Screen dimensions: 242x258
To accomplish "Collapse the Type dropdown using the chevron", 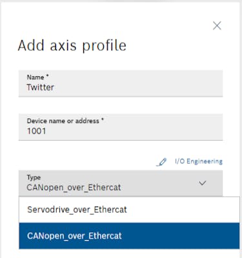I will [x=203, y=183].
